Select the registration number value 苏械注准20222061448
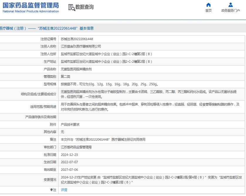246x196 pixels. tap(77, 39)
